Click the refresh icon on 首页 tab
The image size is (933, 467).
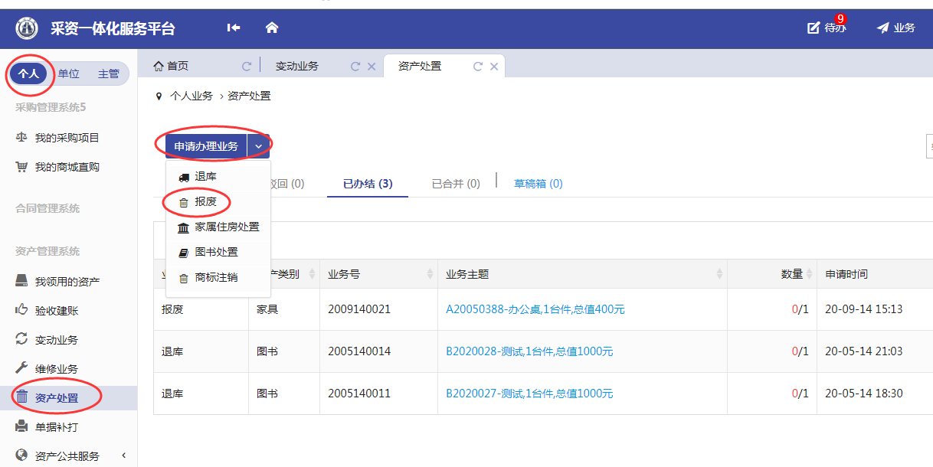[247, 67]
